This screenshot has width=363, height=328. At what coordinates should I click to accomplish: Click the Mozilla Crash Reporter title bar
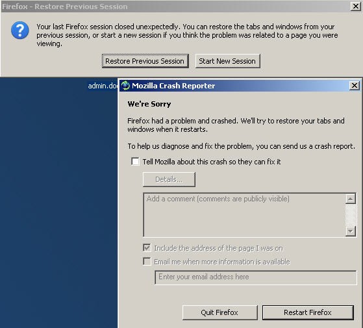240,86
